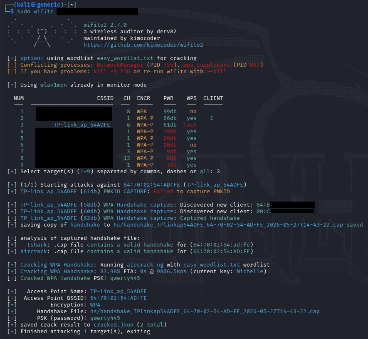
Task: Click 'NetworkManager' in conflicting processes line
Action: click(120, 65)
